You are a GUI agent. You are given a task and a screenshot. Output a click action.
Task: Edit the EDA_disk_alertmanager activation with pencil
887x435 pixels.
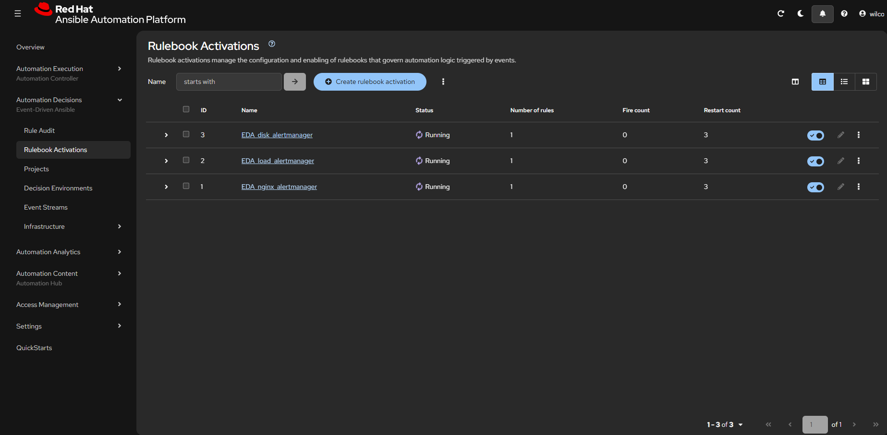[x=841, y=135]
